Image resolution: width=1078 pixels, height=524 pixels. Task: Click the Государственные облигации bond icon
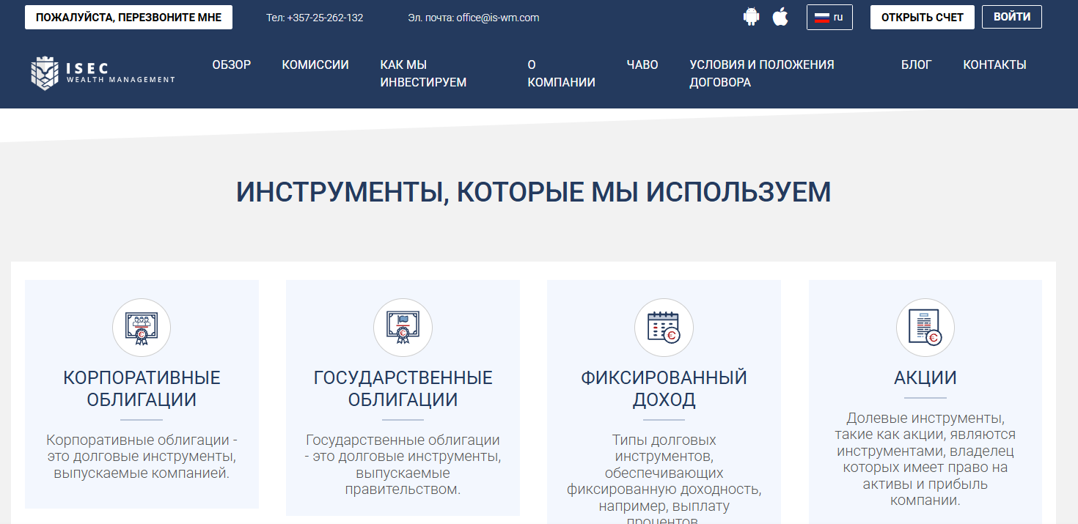tap(403, 328)
